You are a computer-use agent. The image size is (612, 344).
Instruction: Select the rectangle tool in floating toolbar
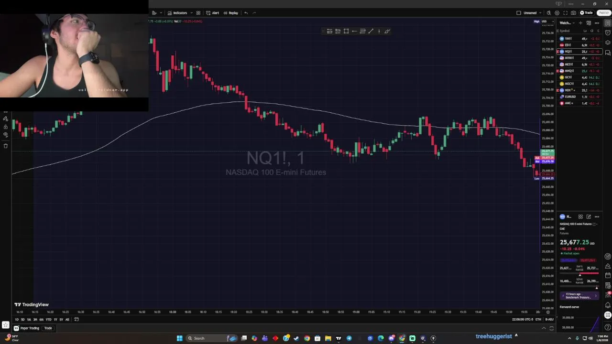(x=346, y=32)
